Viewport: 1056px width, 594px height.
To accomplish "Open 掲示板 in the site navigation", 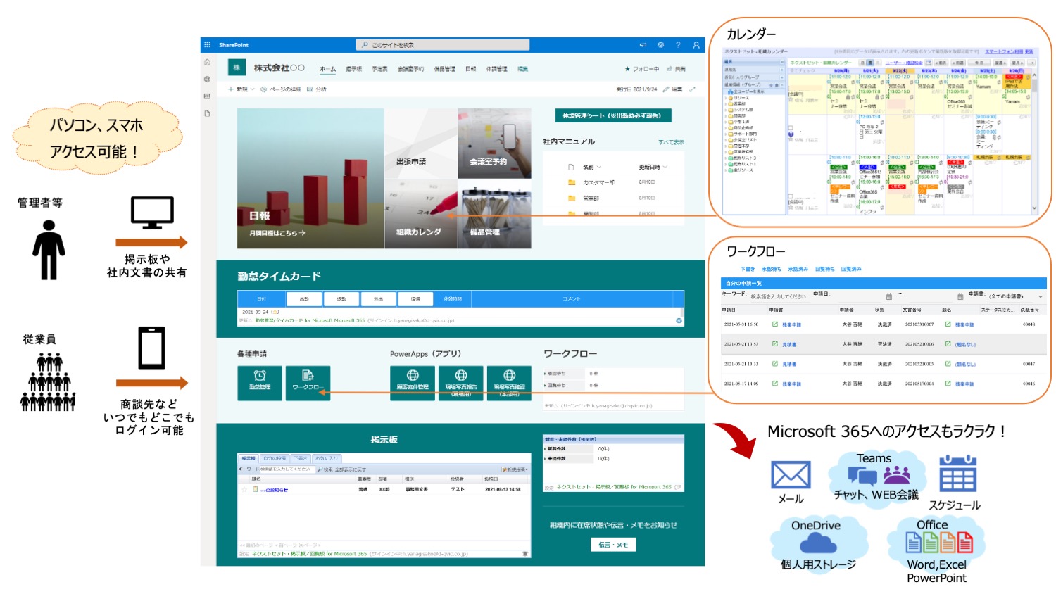I will [353, 69].
